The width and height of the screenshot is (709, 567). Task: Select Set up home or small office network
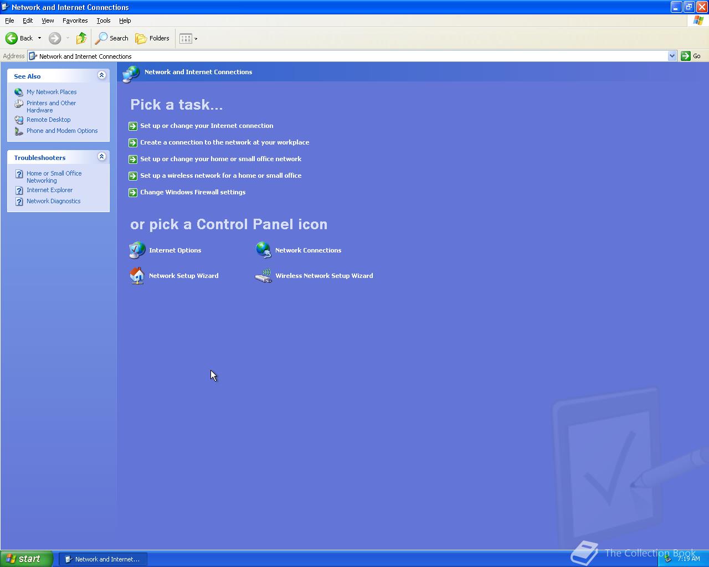point(220,159)
